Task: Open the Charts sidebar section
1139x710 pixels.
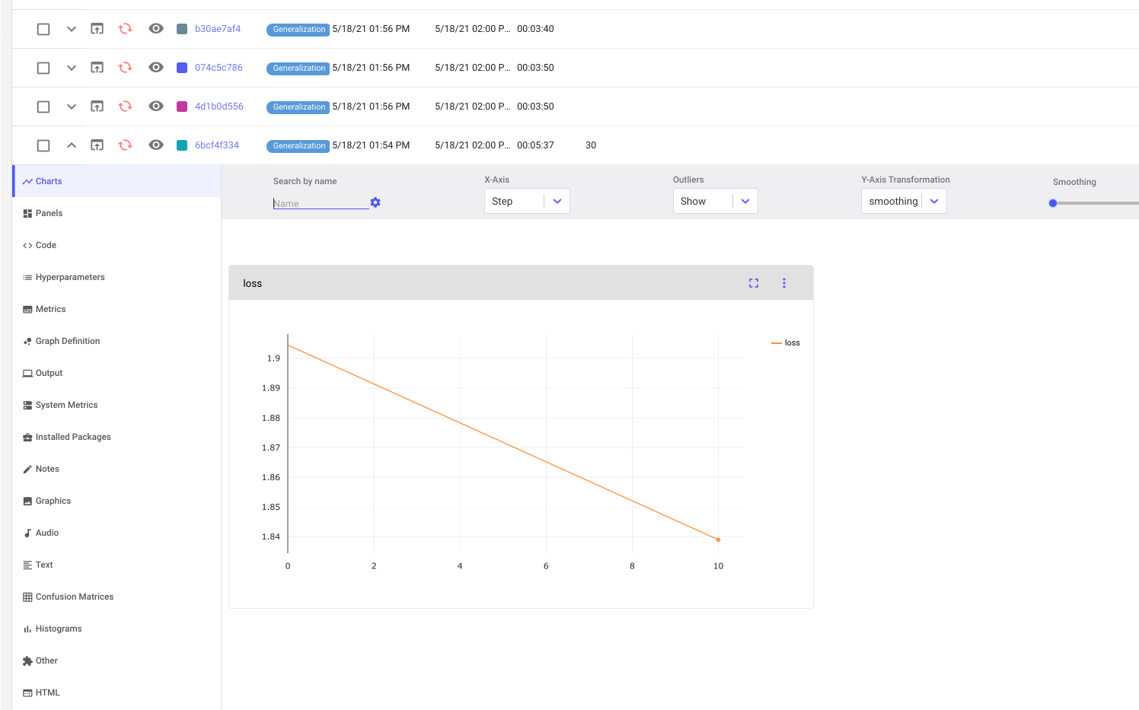Action: pos(48,180)
